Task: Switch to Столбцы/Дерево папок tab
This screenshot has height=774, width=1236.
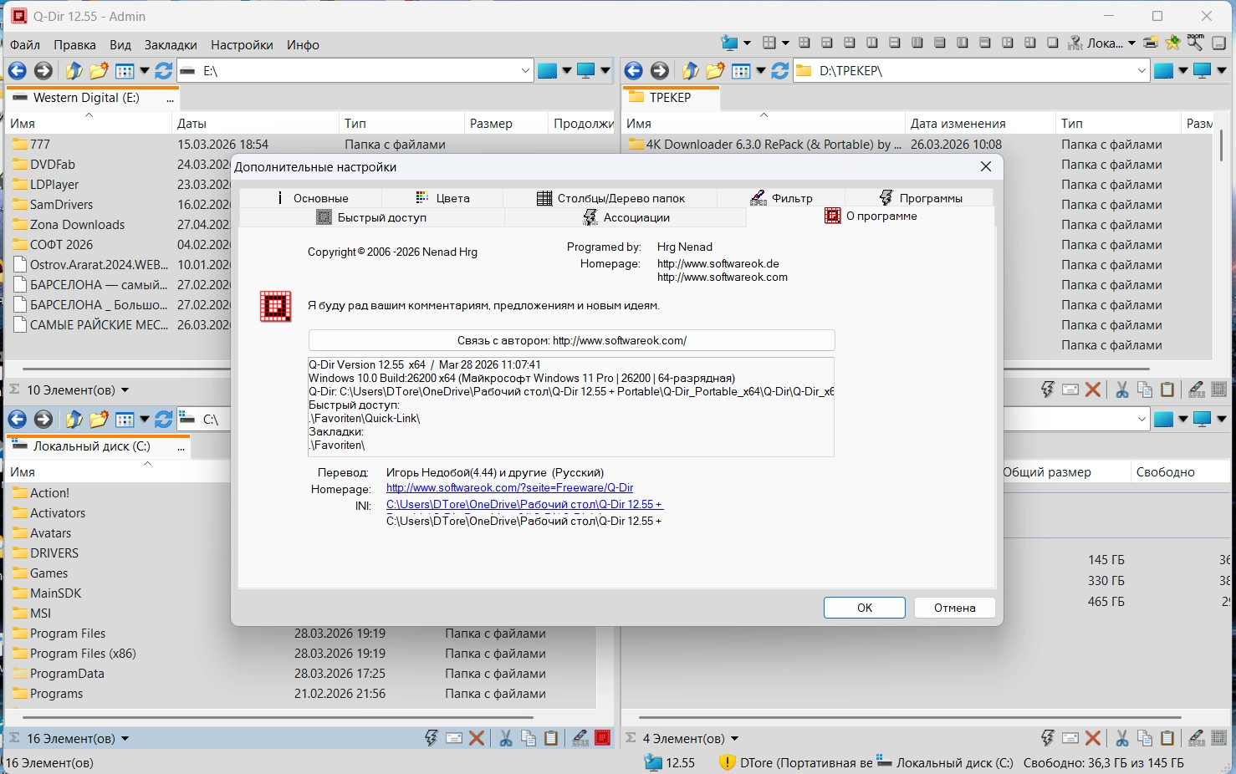Action: click(x=610, y=198)
